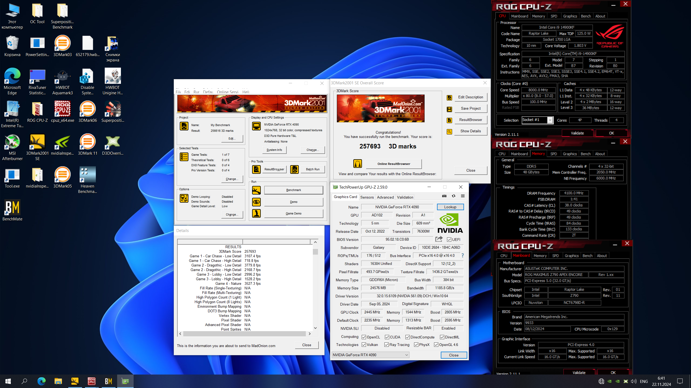
Task: Click the Online ResultBrowser icon in score window
Action: point(358,163)
